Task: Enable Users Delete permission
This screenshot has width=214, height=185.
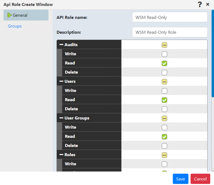Action: [x=164, y=109]
